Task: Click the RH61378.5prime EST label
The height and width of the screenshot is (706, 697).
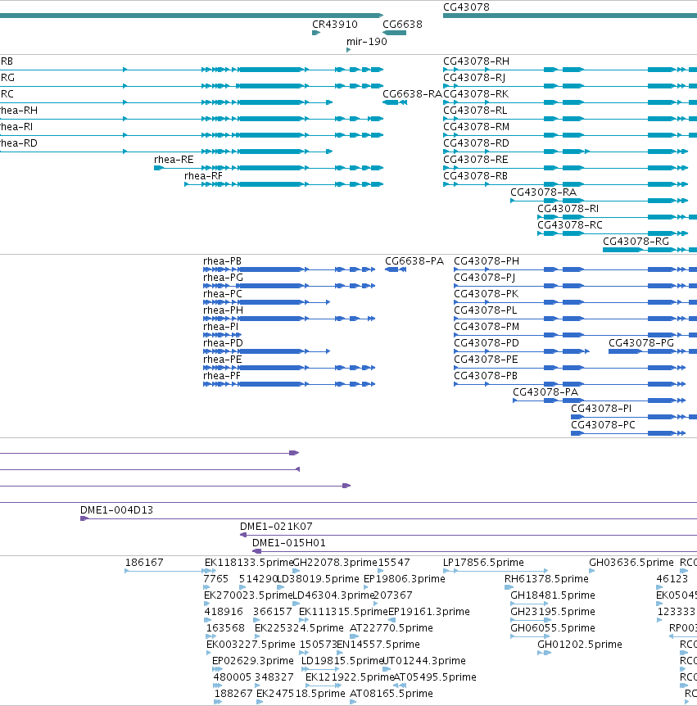Action: pyautogui.click(x=546, y=579)
